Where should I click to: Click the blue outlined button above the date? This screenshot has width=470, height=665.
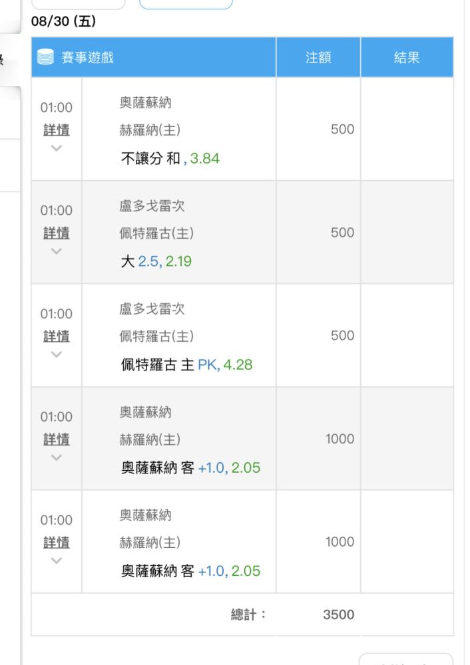coord(186,4)
